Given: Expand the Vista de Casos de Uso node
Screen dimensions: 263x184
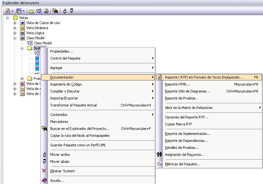Looking at the screenshot, I should (15, 23).
